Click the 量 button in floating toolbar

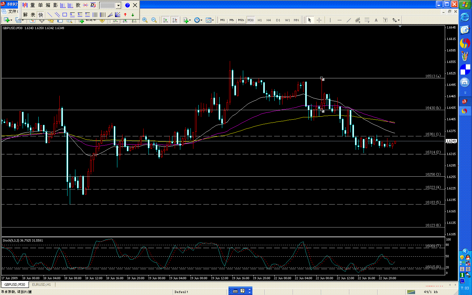tap(33, 5)
